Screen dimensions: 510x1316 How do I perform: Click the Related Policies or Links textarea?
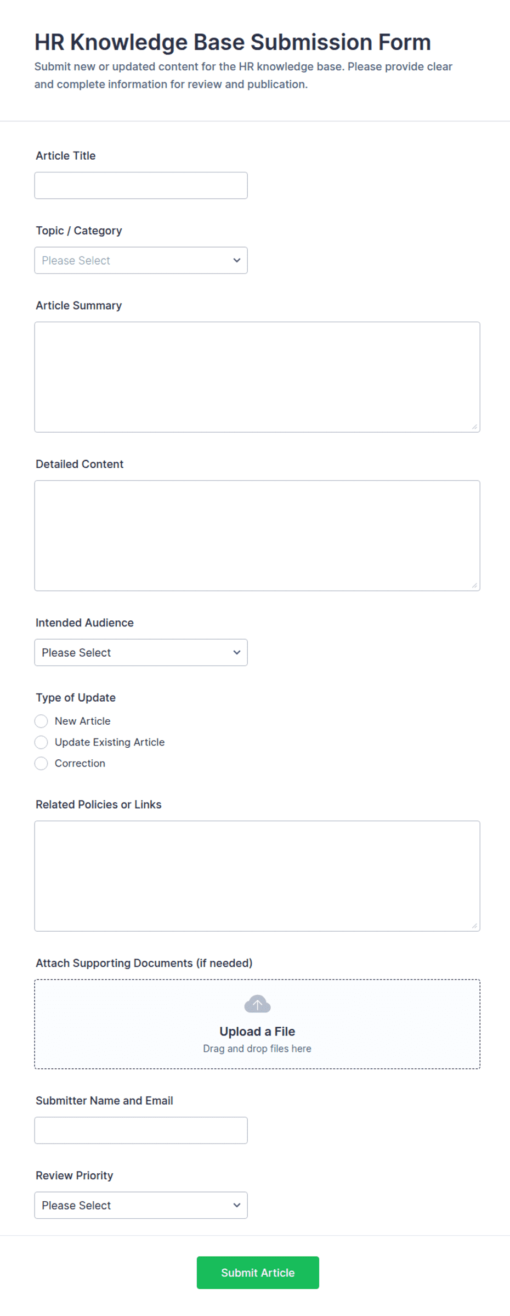[x=257, y=876]
